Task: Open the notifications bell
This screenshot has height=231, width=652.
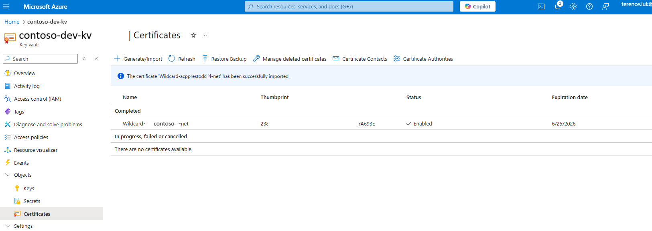Action: click(557, 6)
